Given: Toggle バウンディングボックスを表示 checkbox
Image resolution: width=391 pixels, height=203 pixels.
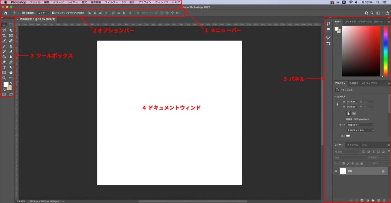Looking at the screenshot, I should [53, 13].
